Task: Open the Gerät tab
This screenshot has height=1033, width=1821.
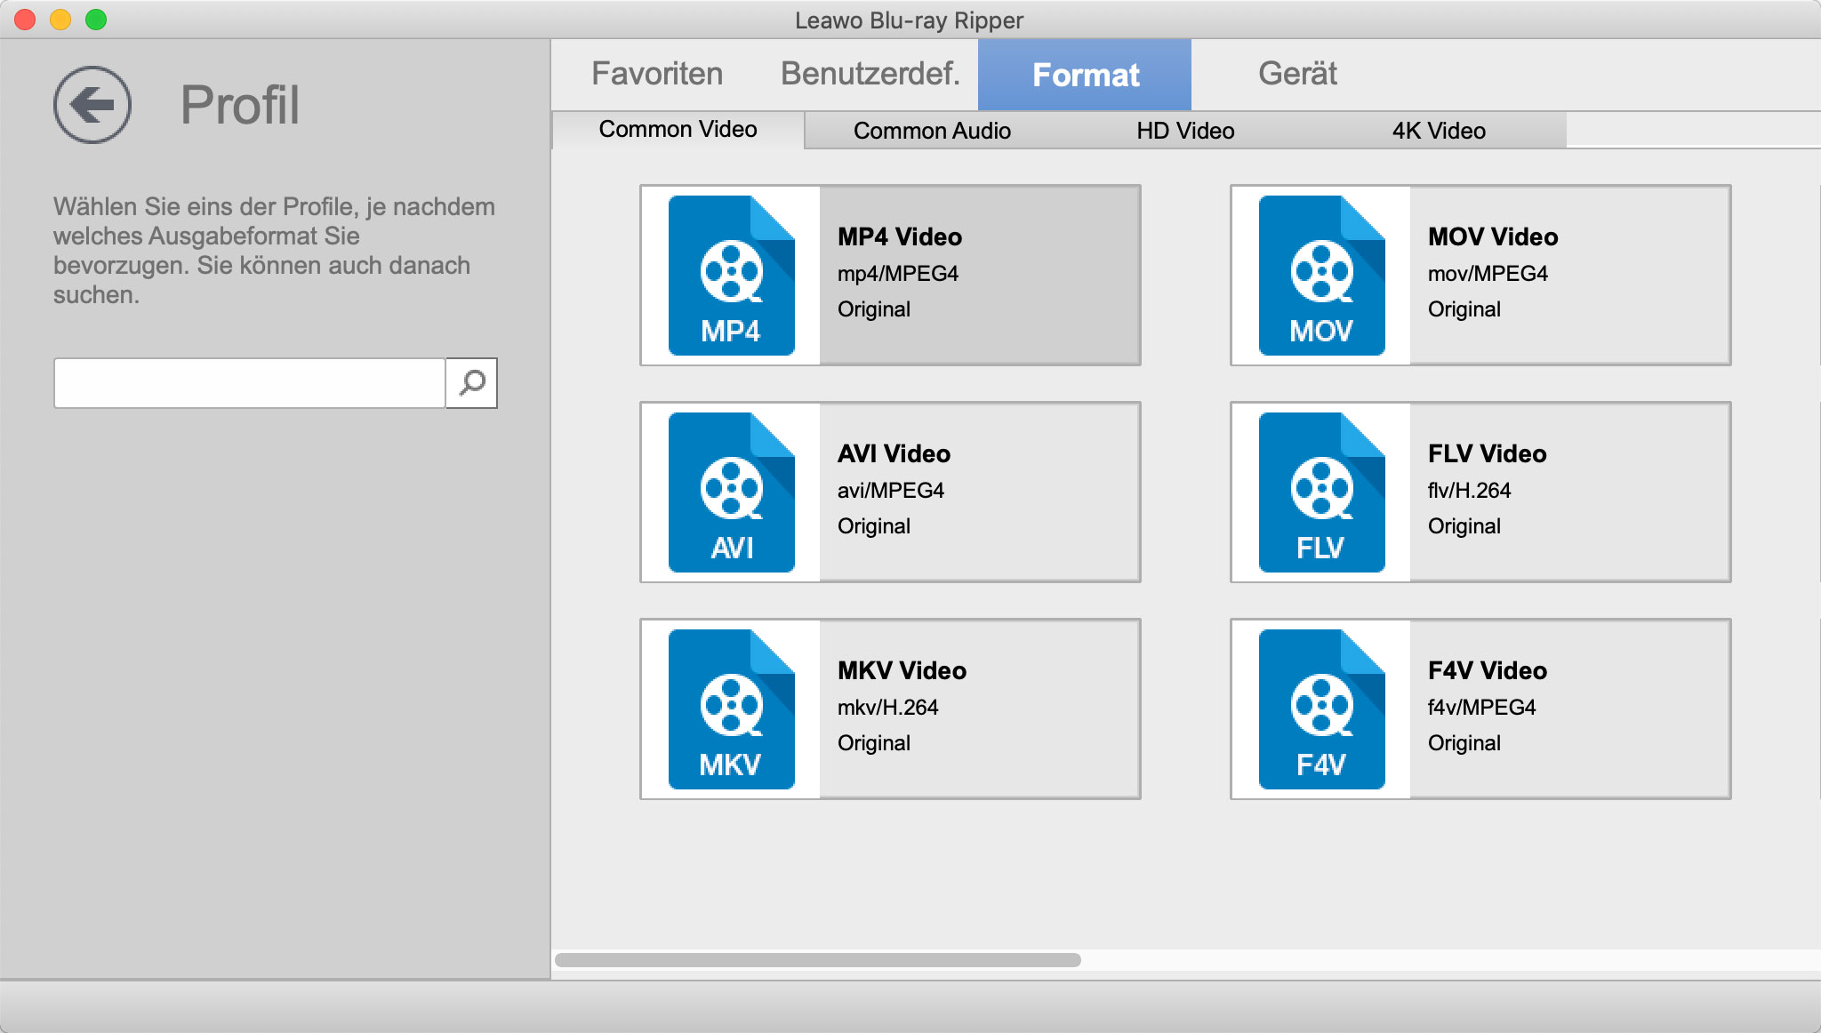Action: [1297, 74]
